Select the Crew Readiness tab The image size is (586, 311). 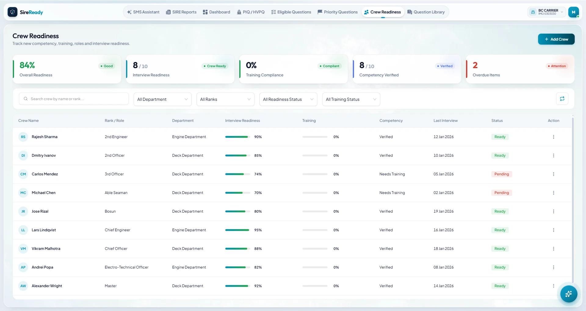[383, 12]
